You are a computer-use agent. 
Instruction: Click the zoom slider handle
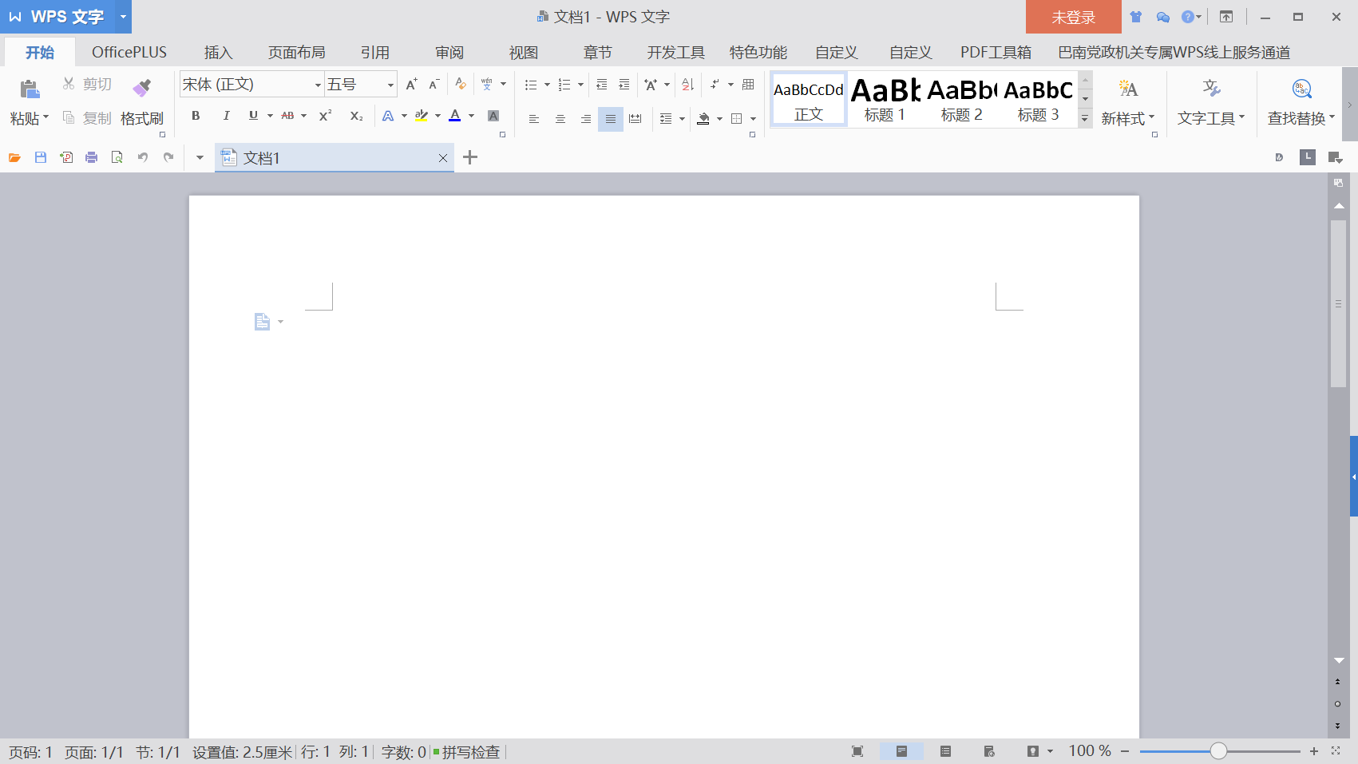1218,751
